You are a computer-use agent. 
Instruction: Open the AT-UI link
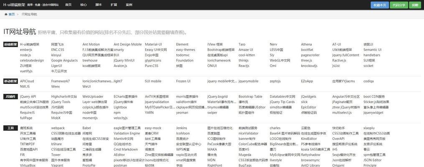point(337,44)
